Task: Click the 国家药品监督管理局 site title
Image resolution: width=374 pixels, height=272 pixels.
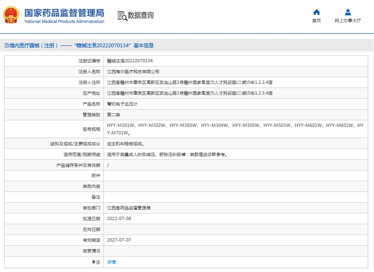Action: point(64,13)
